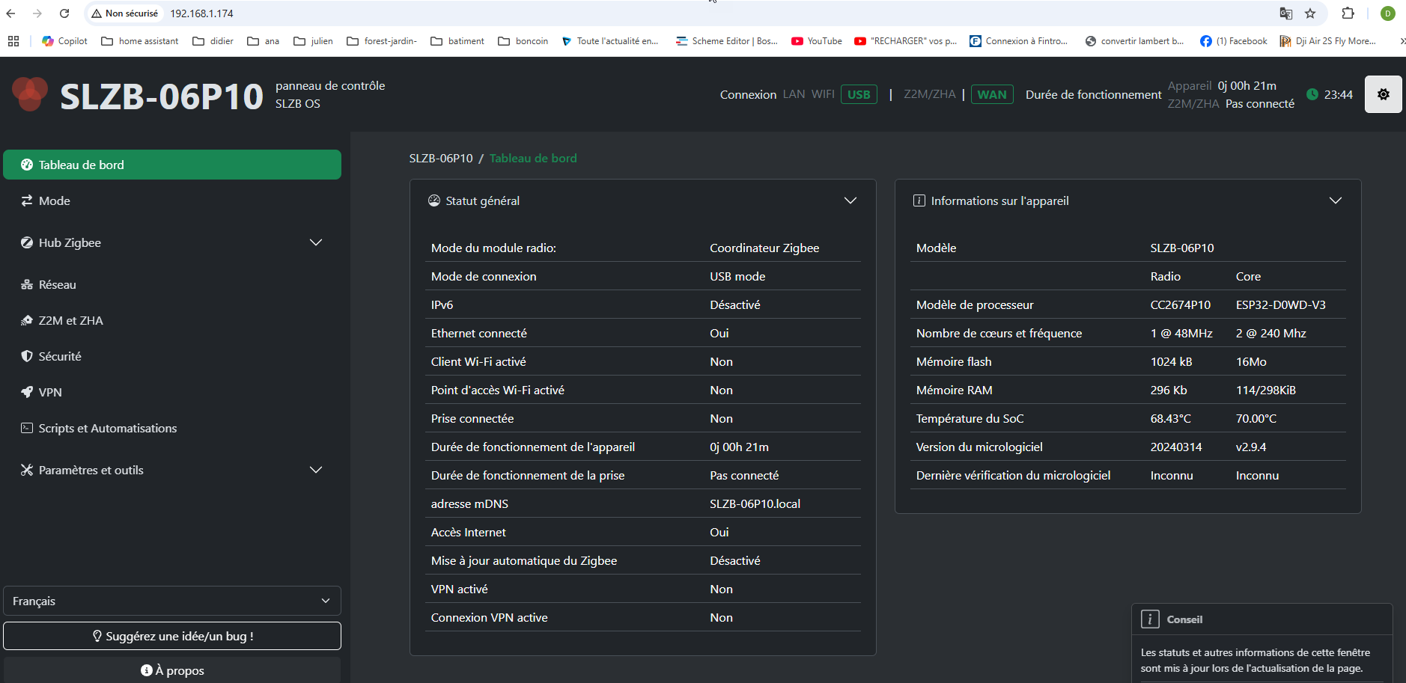Open the Français language dropdown

click(x=172, y=601)
